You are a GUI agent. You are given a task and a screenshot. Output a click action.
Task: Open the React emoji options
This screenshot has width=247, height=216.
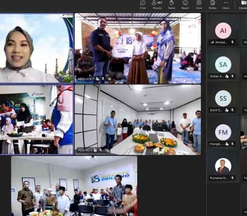(185, 5)
